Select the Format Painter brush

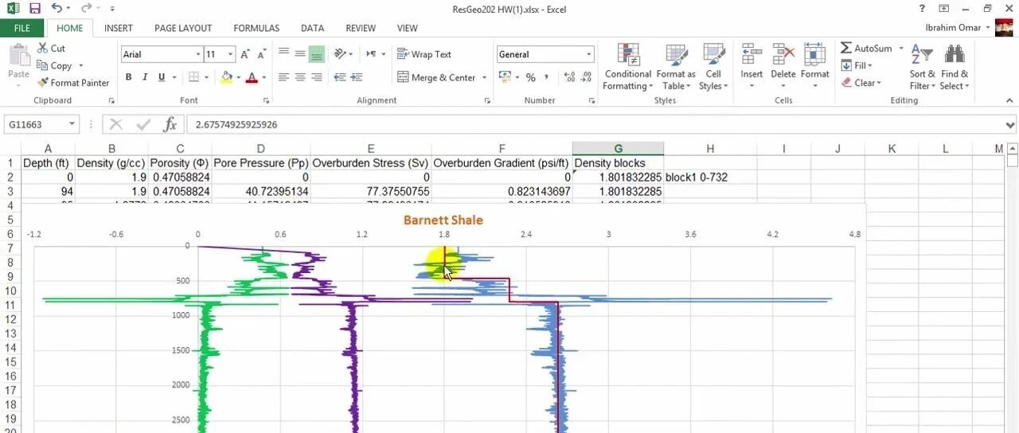[x=43, y=83]
